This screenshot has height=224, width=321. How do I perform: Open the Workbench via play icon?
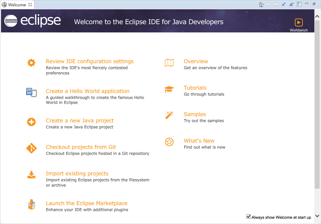click(x=298, y=22)
